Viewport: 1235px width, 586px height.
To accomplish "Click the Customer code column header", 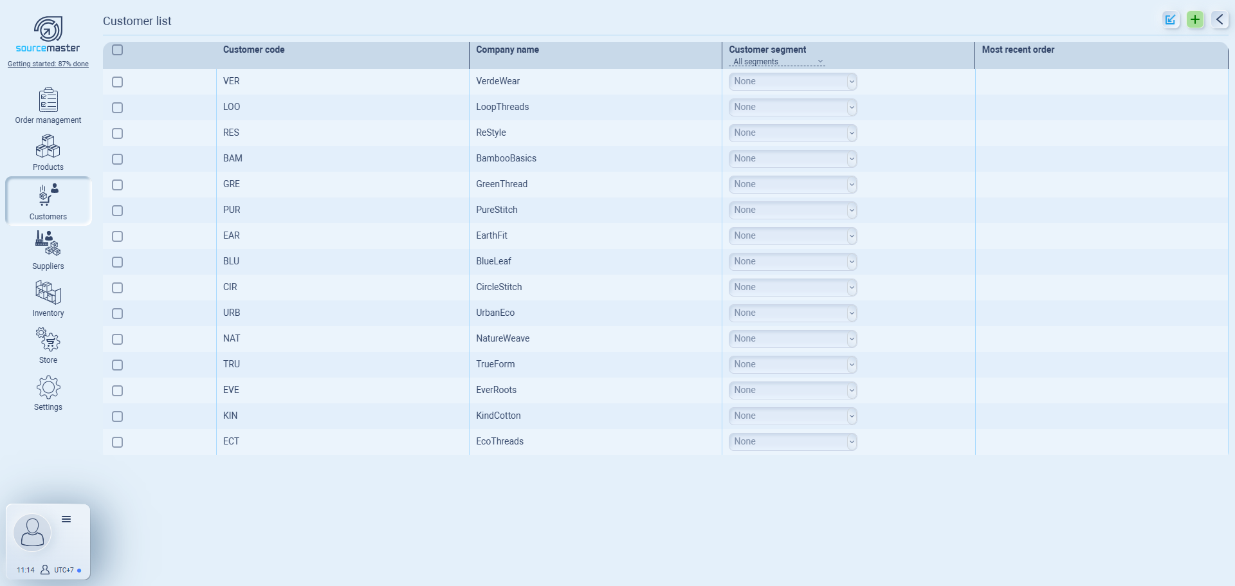I will point(253,50).
